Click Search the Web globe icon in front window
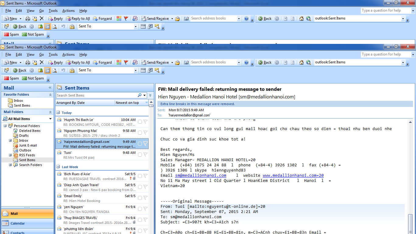 308,62
